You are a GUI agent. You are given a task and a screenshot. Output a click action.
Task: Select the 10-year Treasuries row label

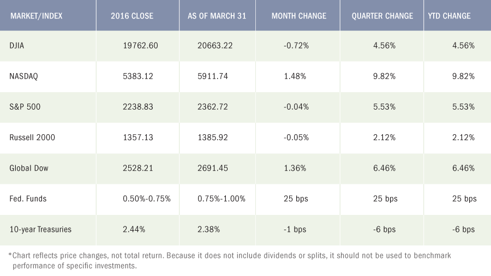tap(40, 230)
